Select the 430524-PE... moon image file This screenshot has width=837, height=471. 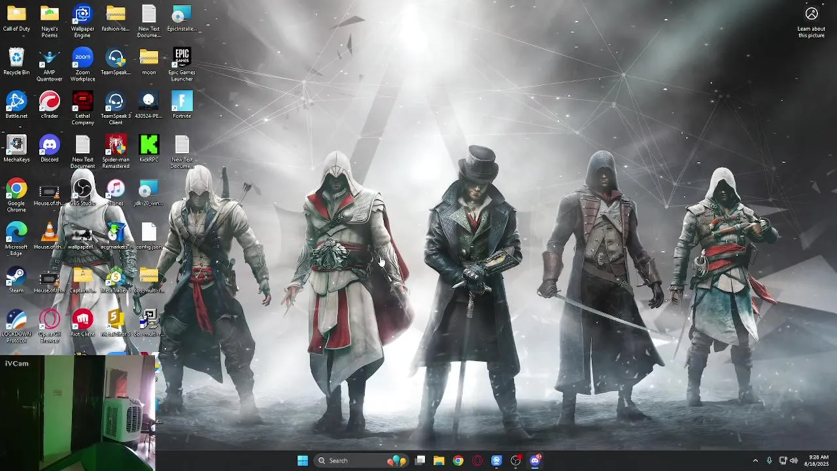(x=149, y=105)
